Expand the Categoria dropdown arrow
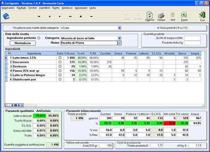 coord(119,38)
